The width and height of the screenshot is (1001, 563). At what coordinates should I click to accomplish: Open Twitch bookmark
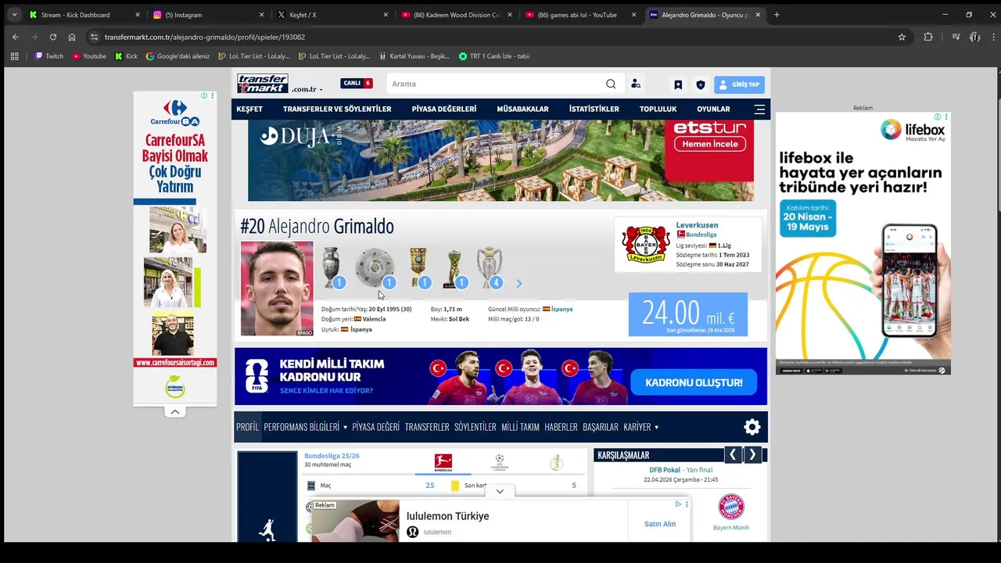(x=48, y=56)
